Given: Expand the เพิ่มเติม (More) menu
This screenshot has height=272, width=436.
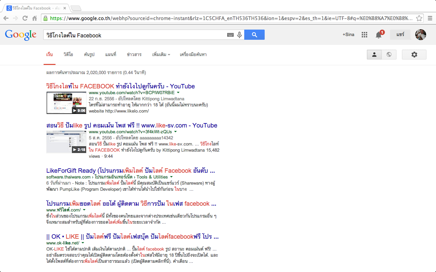Looking at the screenshot, I should click(161, 54).
